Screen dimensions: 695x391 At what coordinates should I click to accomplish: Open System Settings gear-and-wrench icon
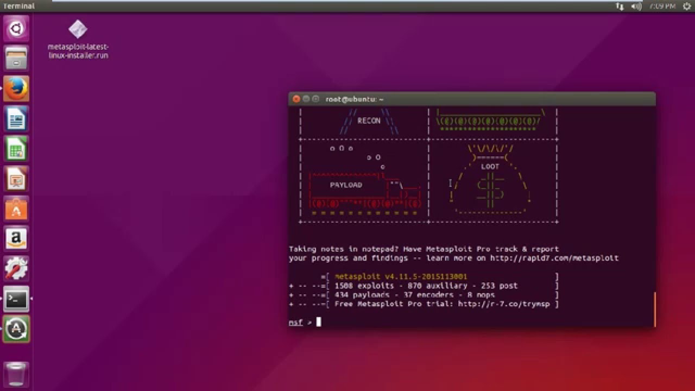pos(16,268)
